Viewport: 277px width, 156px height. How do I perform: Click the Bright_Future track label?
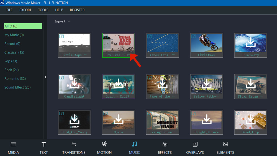coord(207,132)
